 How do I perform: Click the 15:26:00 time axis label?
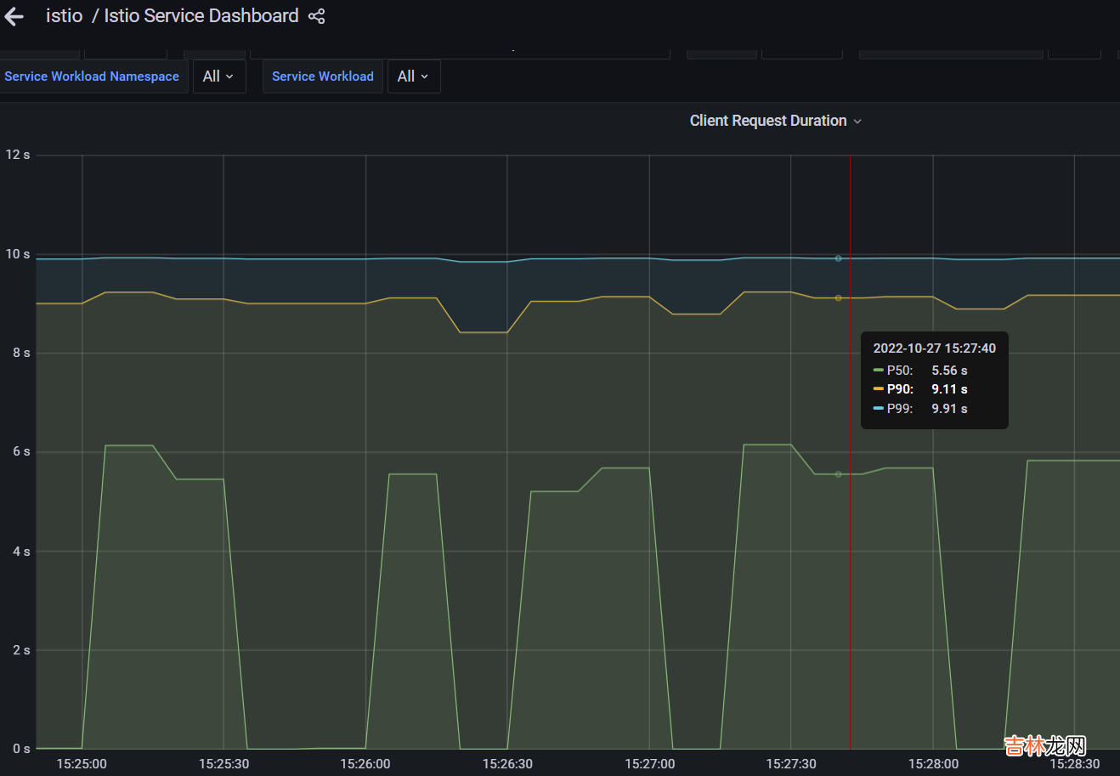365,764
